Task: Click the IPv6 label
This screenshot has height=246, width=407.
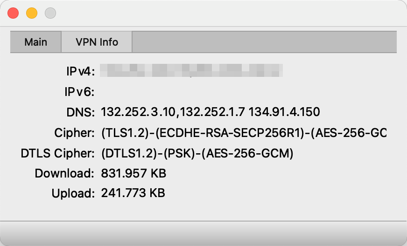Action: [80, 92]
